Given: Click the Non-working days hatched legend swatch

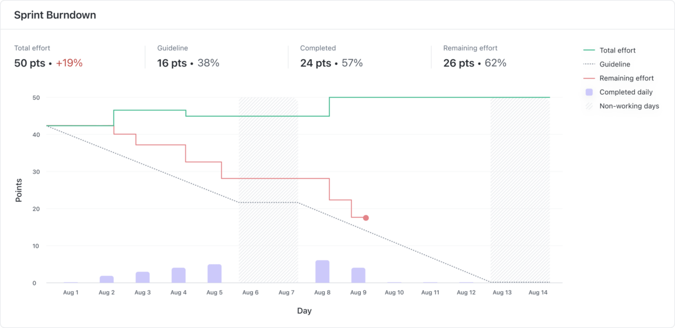Looking at the screenshot, I should pyautogui.click(x=589, y=106).
